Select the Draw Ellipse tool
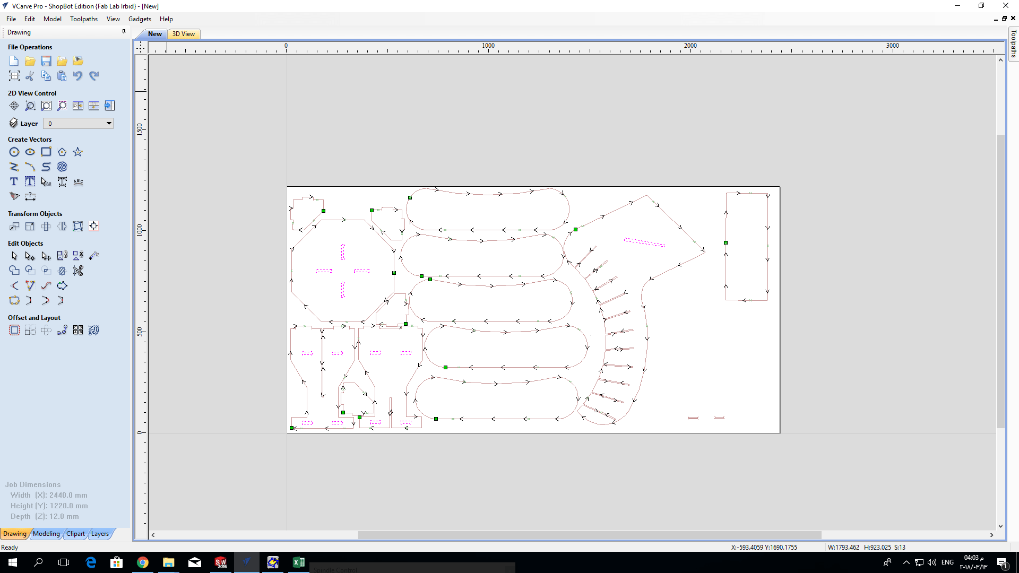 (30, 152)
